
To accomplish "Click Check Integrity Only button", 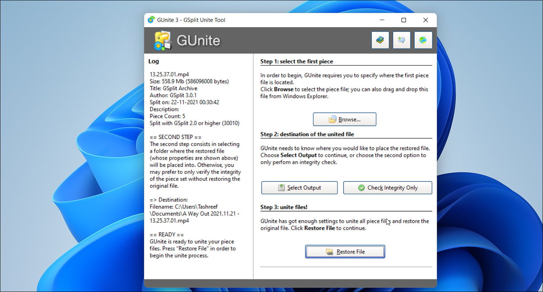I will pyautogui.click(x=388, y=188).
